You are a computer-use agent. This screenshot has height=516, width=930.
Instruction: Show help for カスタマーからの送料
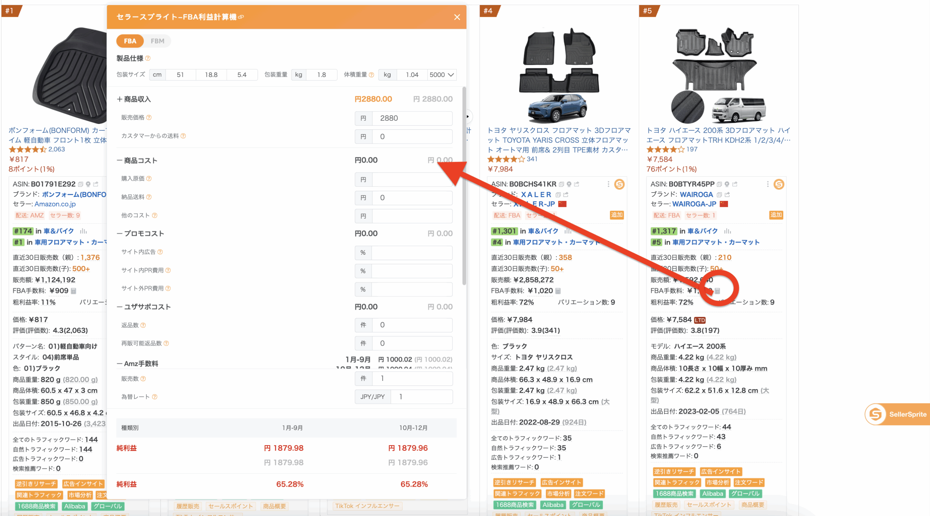point(183,136)
